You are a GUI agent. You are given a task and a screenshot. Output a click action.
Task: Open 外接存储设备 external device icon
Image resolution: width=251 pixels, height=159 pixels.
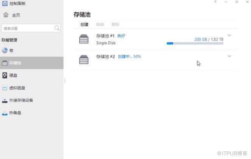point(5,101)
